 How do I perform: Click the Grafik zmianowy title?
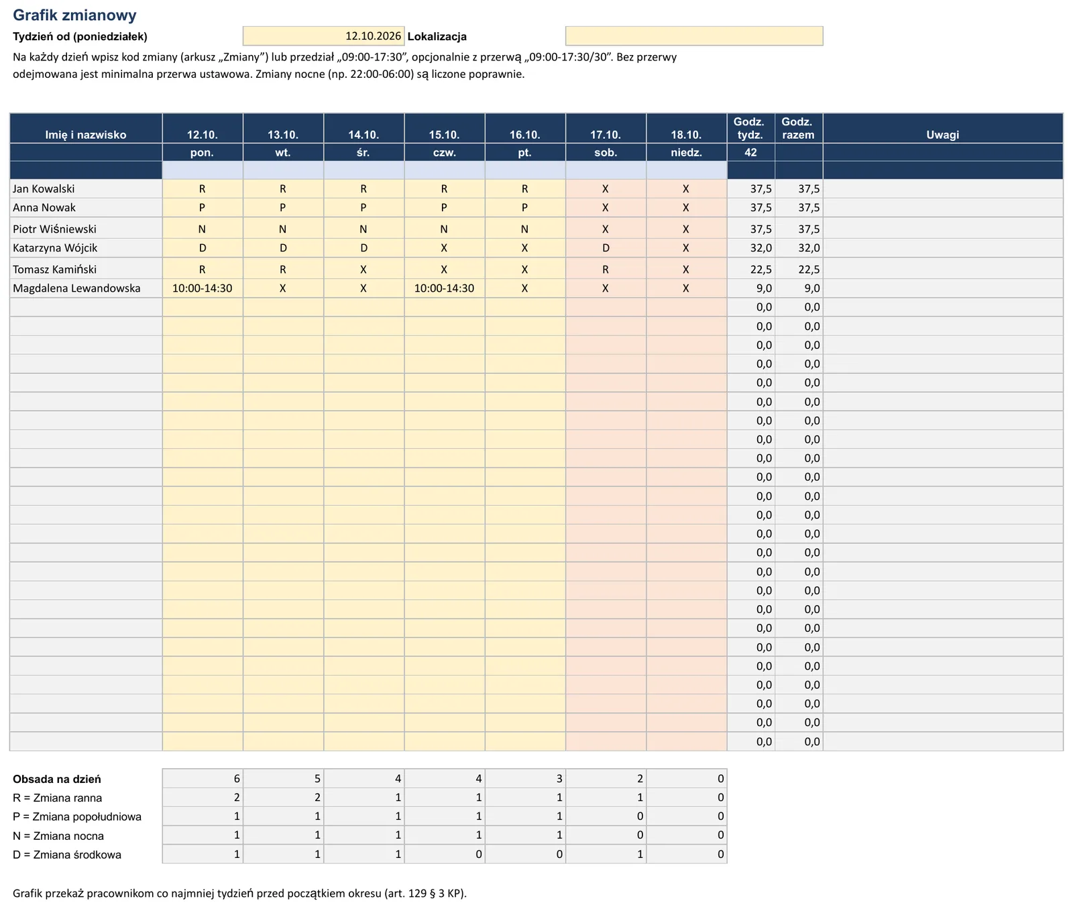[74, 15]
